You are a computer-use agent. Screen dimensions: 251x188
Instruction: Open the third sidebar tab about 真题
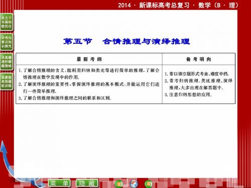click(7, 62)
